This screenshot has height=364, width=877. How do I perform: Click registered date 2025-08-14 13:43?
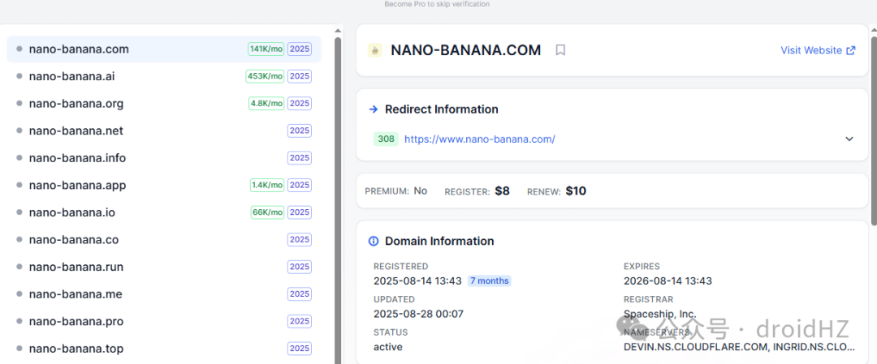coord(418,280)
